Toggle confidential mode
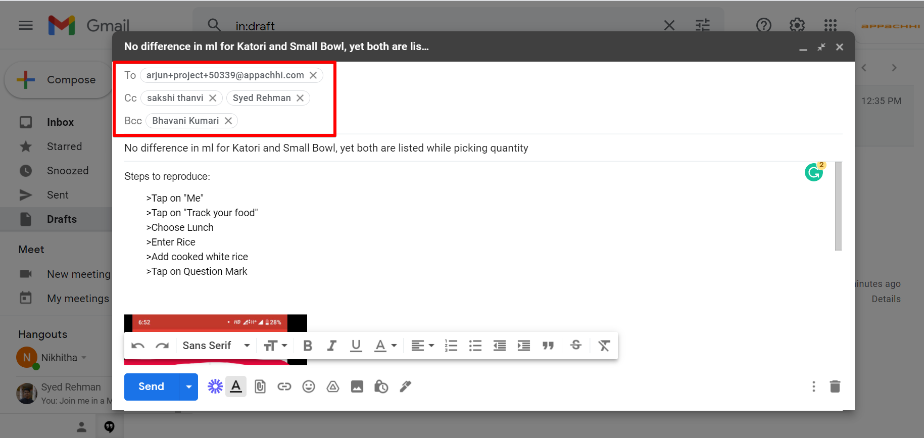The height and width of the screenshot is (438, 924). pyautogui.click(x=381, y=386)
